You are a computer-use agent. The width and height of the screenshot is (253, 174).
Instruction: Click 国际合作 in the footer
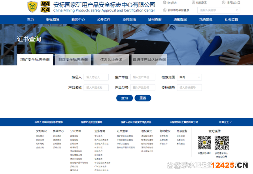(98, 151)
